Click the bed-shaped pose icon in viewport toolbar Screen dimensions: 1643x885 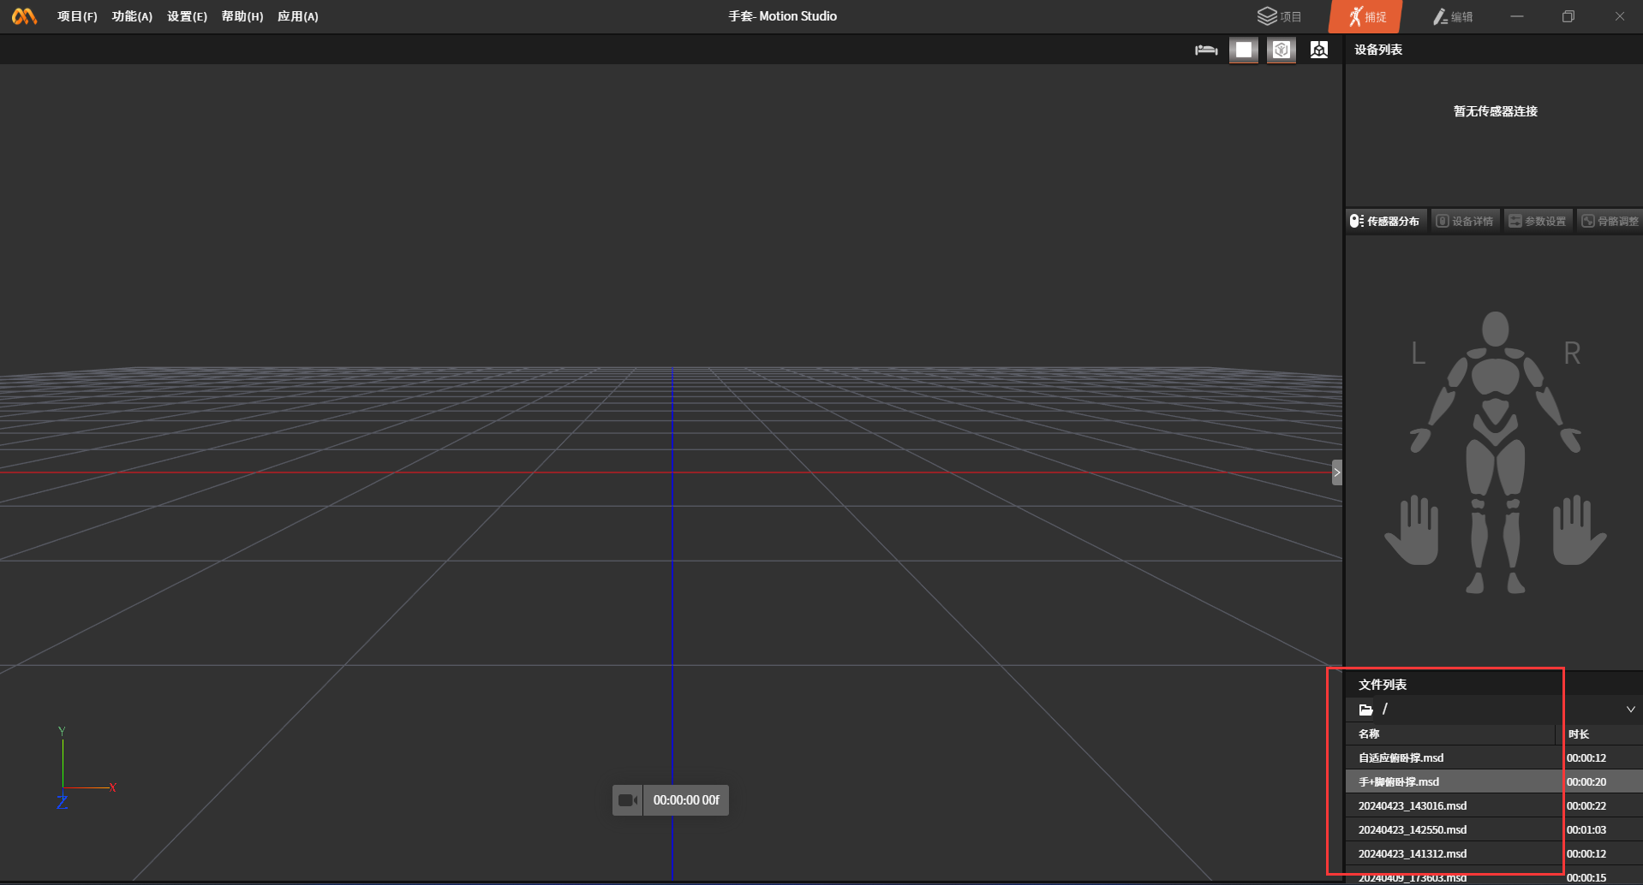click(x=1206, y=50)
